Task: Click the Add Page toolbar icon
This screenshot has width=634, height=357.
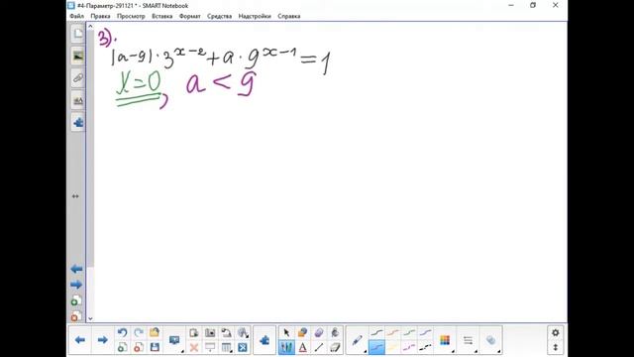Action: (122, 347)
